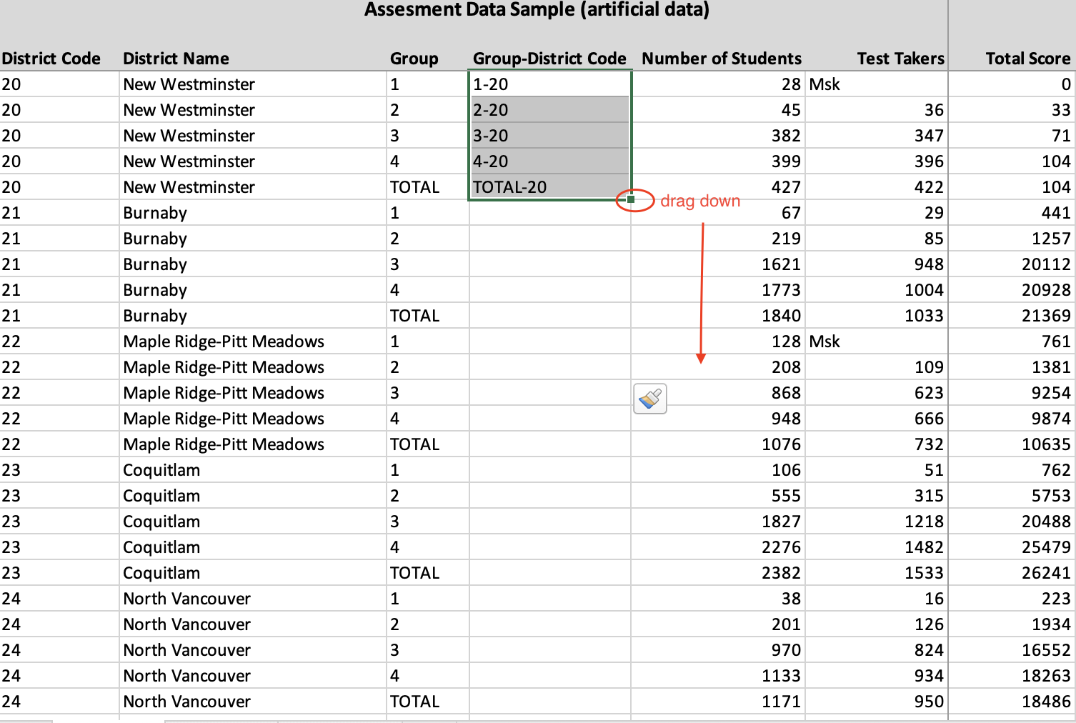Click the green fill handle on the selection

coord(629,200)
